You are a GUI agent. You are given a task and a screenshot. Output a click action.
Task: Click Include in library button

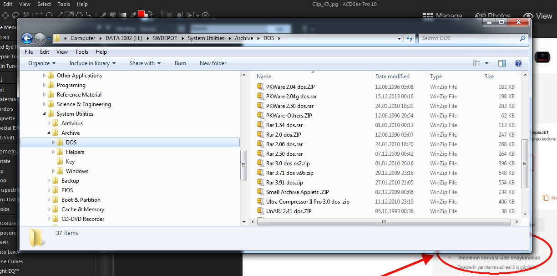tap(92, 63)
